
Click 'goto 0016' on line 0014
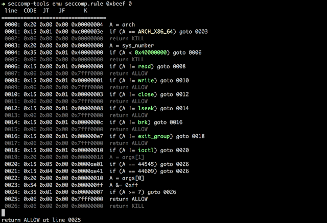168,122
